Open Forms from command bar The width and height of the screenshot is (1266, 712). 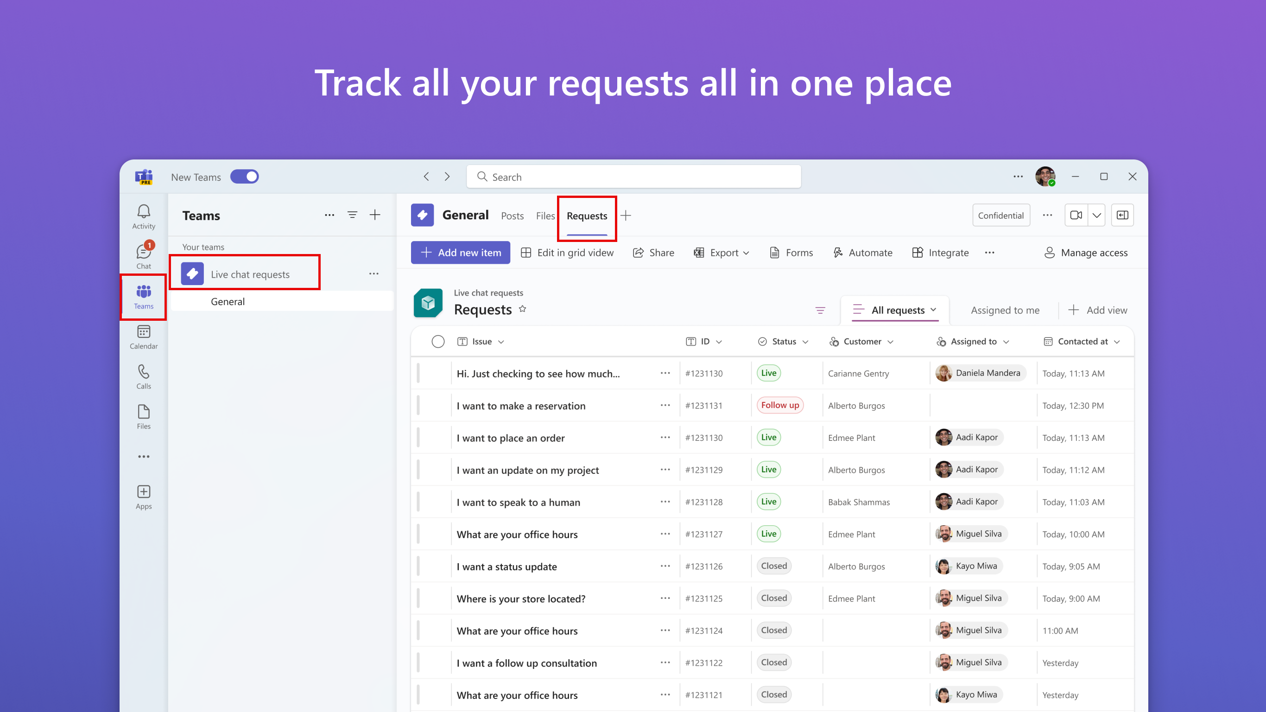(x=791, y=253)
